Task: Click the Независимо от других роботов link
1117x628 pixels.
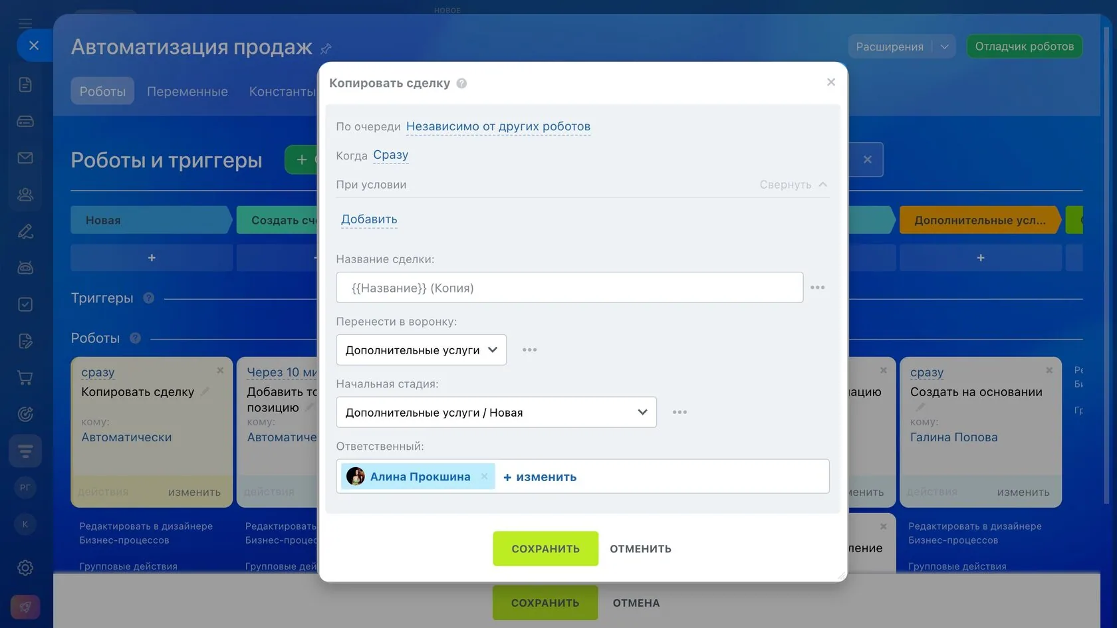Action: pos(498,126)
